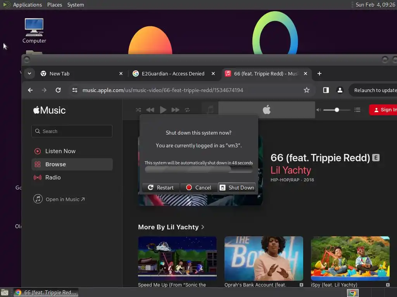Click the Apple Music logo

coord(49,110)
